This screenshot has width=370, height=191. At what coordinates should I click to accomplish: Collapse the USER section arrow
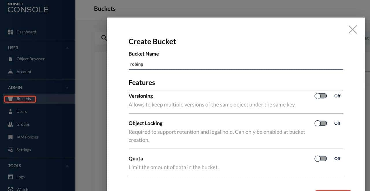click(x=67, y=48)
